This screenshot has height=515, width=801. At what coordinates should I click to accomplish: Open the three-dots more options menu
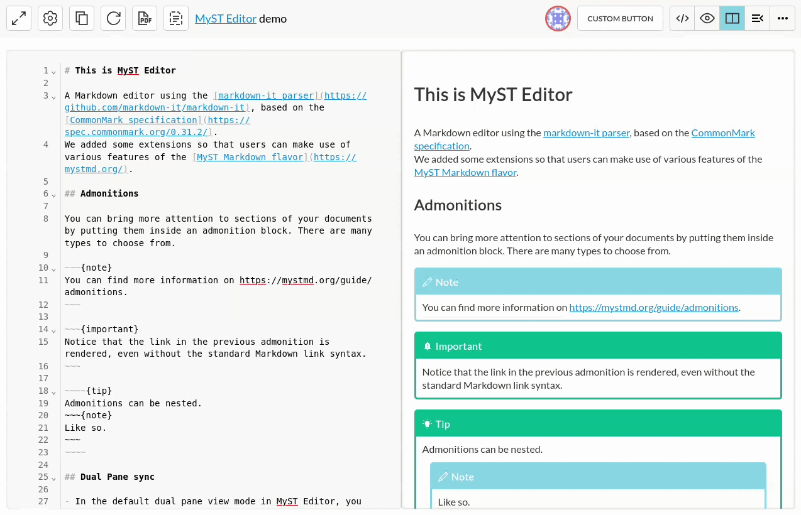(782, 18)
